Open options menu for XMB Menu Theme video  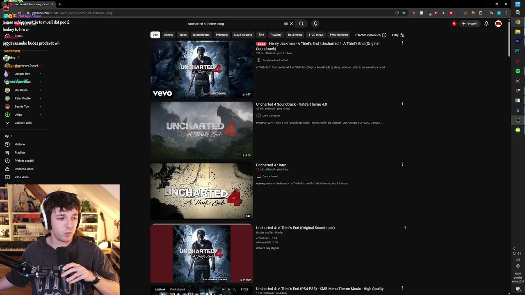(x=402, y=288)
